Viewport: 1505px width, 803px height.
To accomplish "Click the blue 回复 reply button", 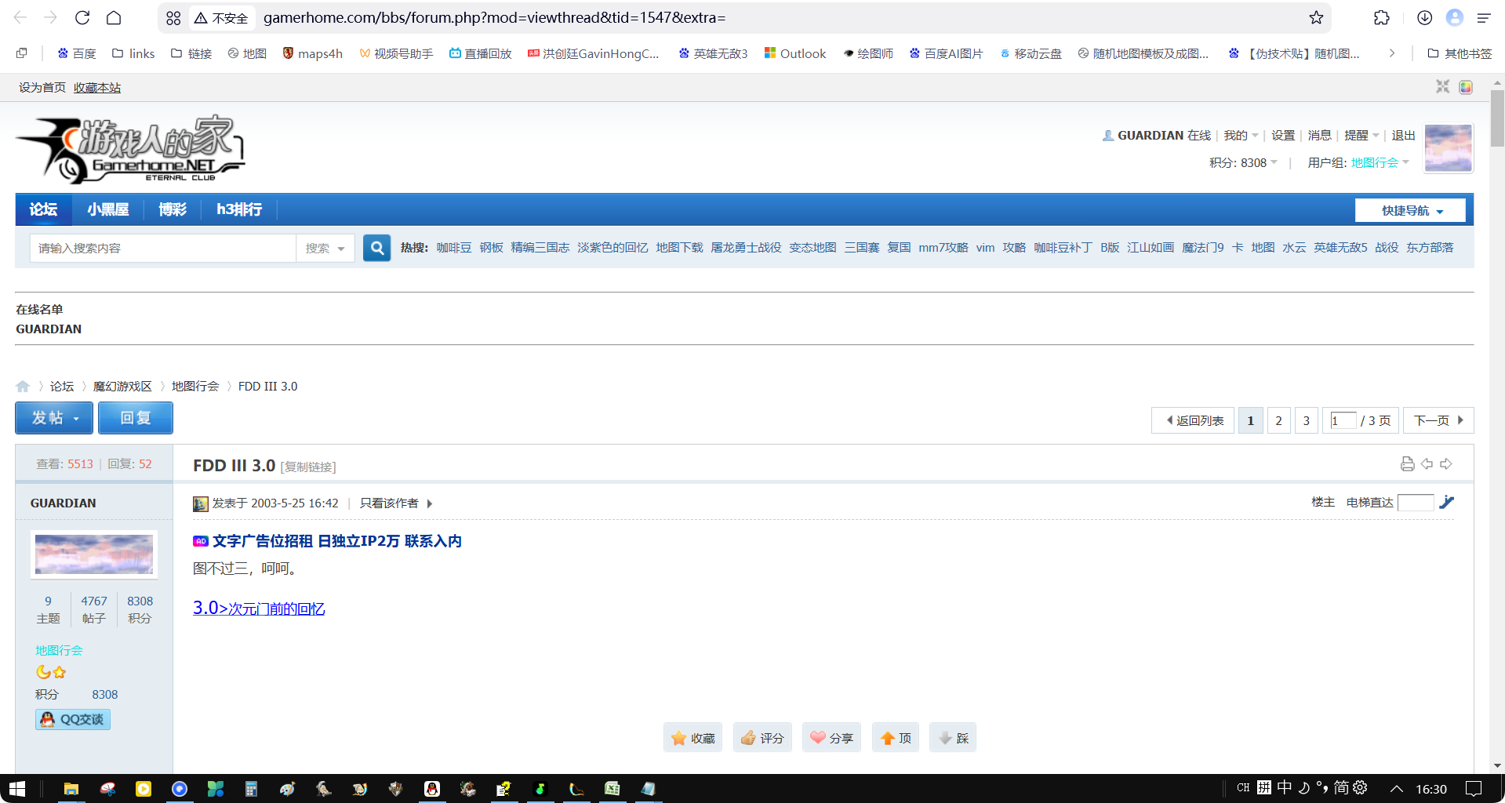I will coord(135,418).
